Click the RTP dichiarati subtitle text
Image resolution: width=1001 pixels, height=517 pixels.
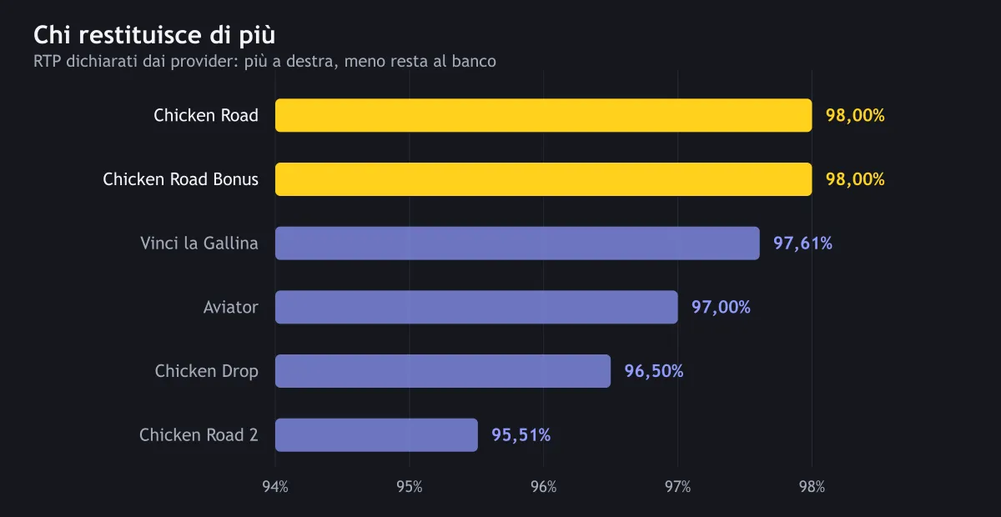pos(264,62)
